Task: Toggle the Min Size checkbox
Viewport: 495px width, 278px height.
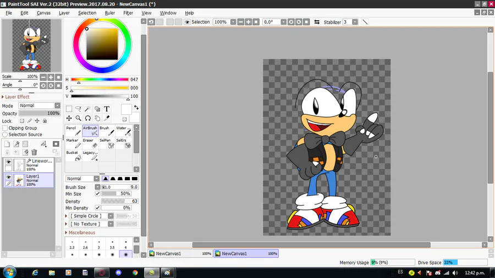Action: pos(97,193)
